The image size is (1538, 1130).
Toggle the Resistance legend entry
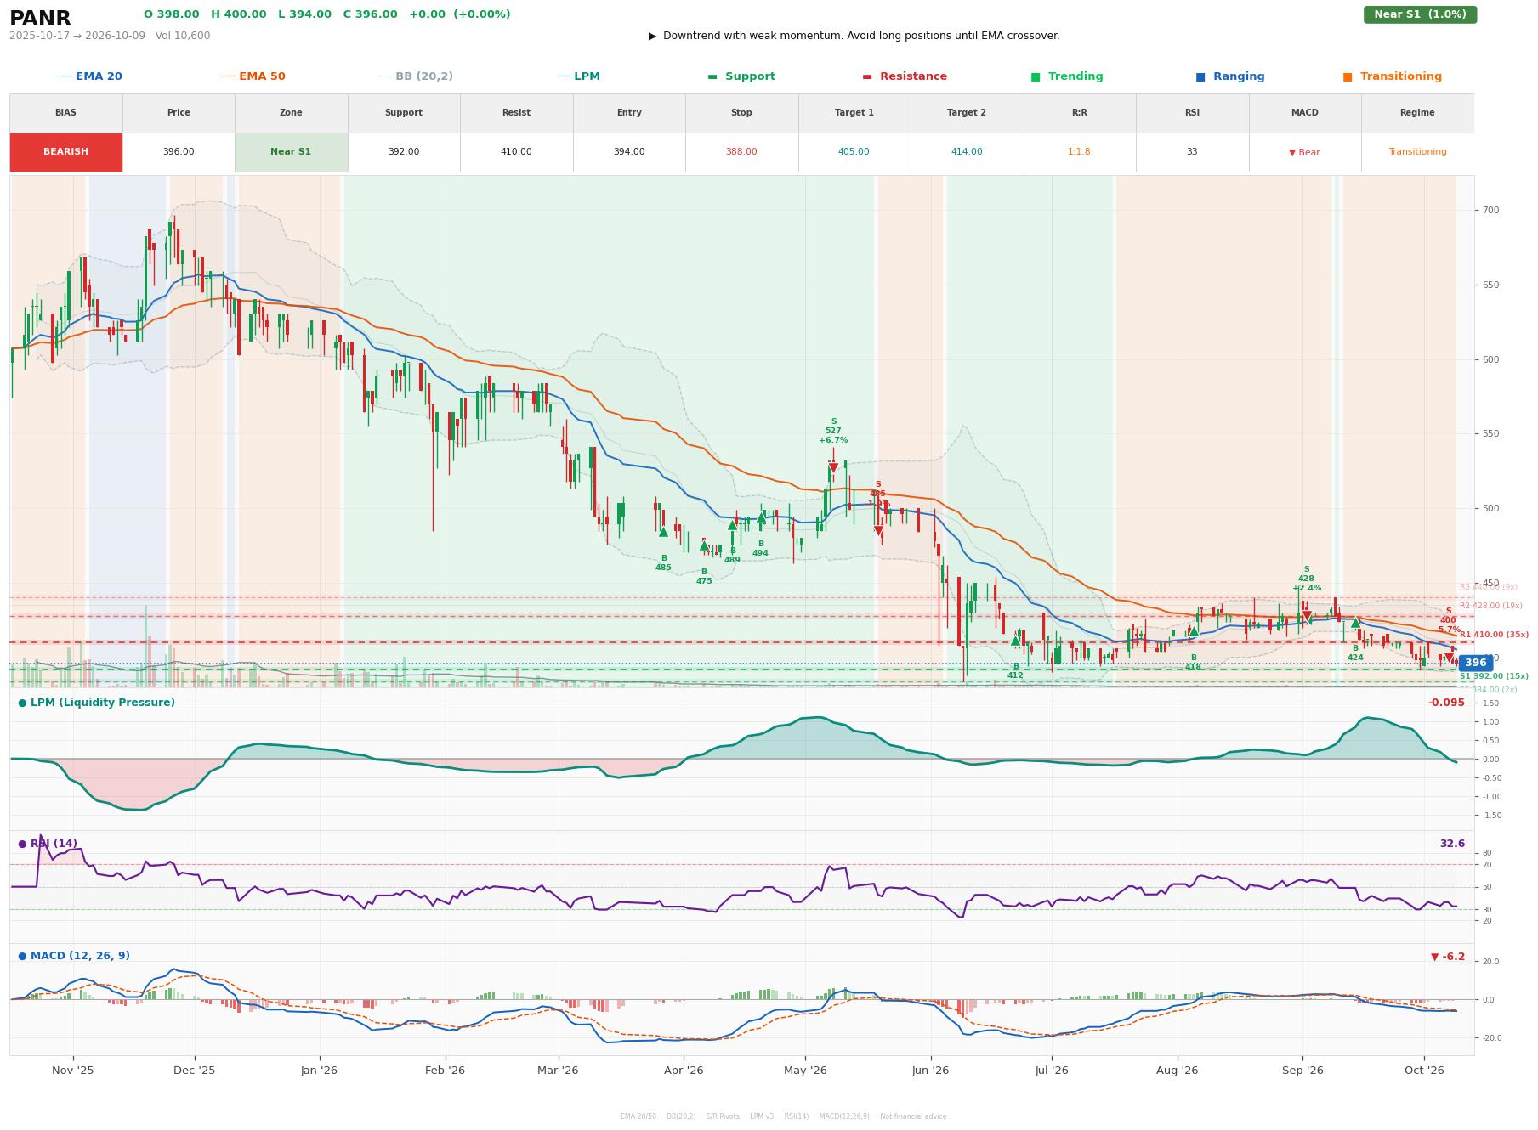905,76
